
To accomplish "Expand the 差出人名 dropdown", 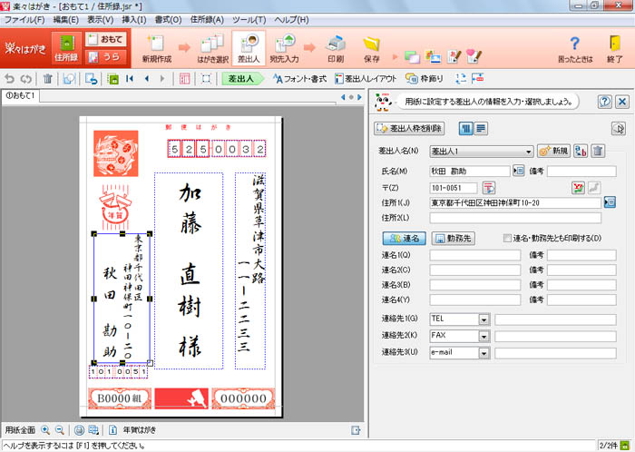I will point(528,152).
